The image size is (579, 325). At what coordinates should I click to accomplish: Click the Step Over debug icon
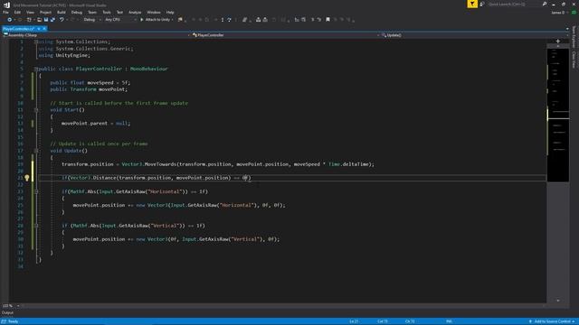coord(229,20)
